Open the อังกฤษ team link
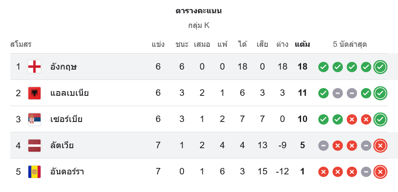 pos(63,67)
